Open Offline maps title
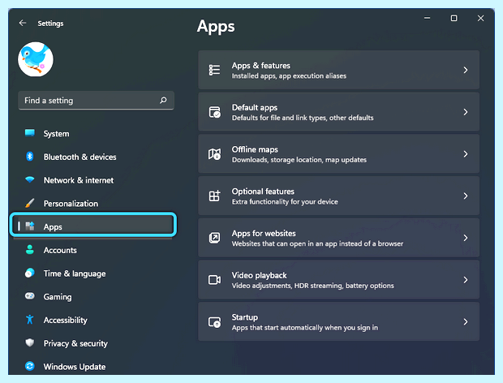 point(255,149)
